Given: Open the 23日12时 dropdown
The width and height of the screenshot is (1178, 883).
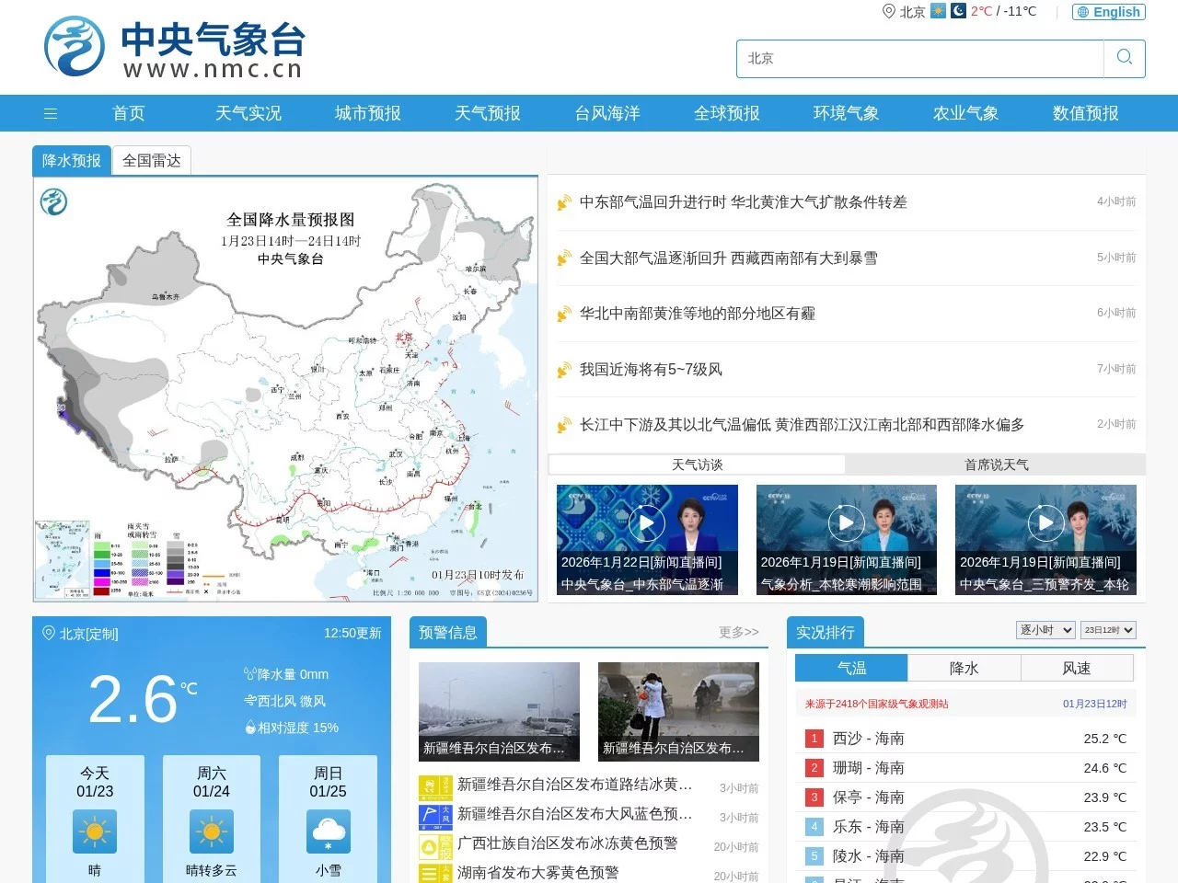Looking at the screenshot, I should (1108, 630).
